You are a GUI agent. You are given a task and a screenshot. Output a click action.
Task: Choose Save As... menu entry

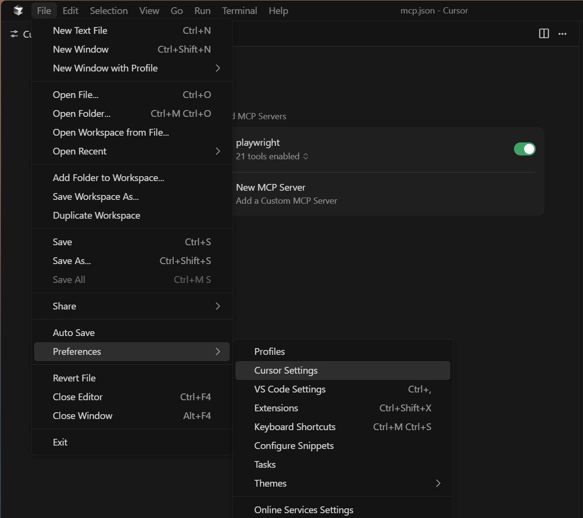pyautogui.click(x=132, y=261)
